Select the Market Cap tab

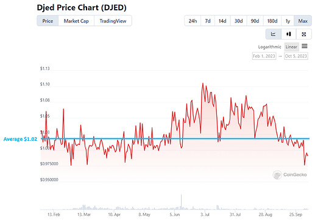click(x=76, y=21)
